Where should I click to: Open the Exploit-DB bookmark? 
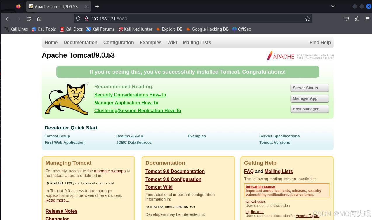pos(169,29)
